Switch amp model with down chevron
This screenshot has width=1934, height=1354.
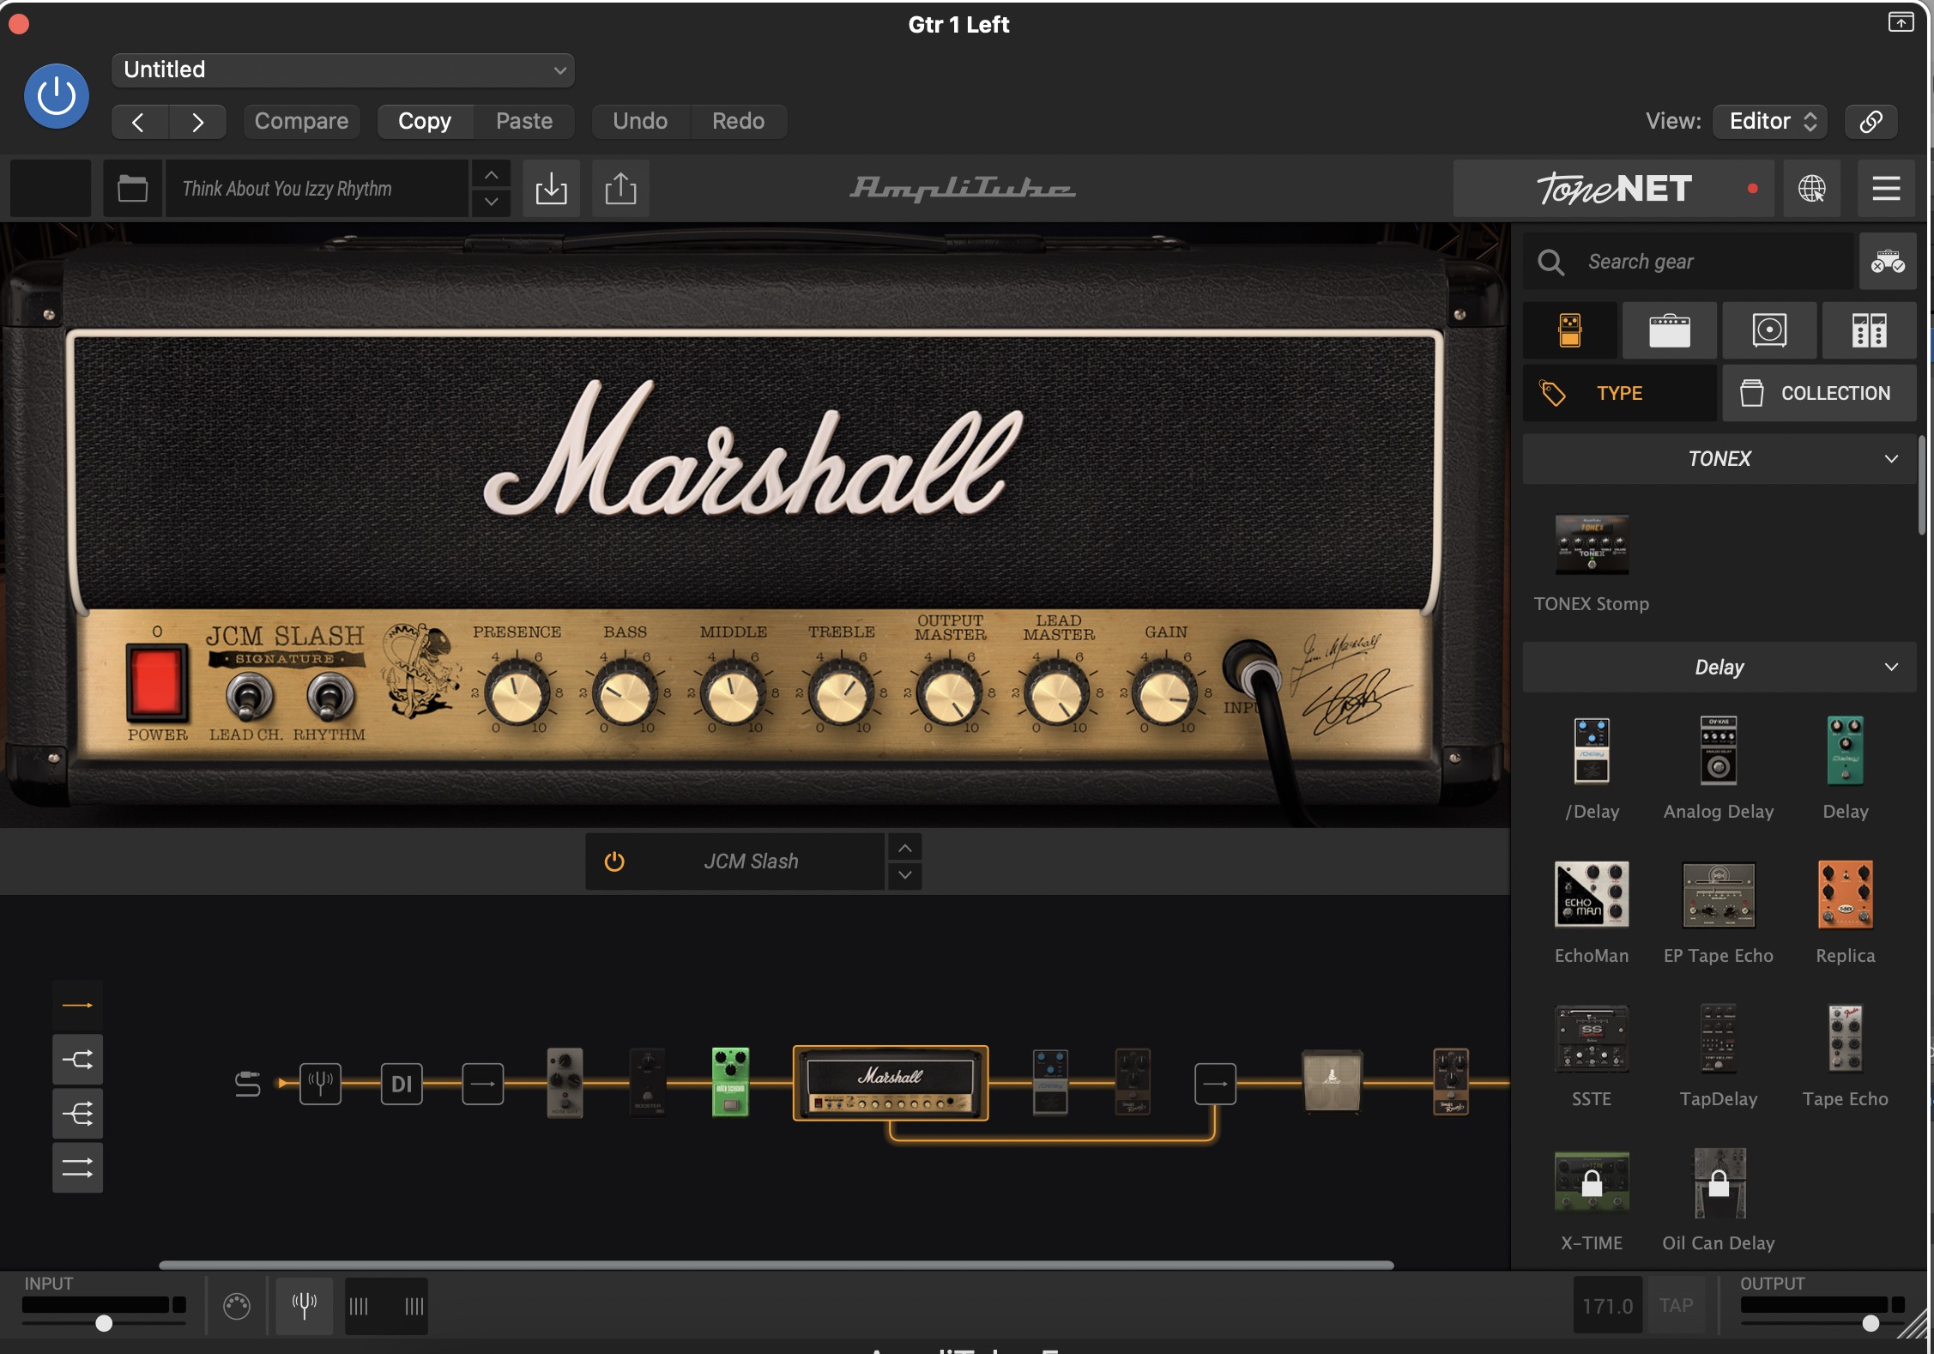905,875
